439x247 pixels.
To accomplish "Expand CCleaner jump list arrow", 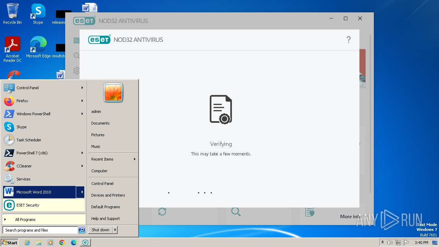I will (x=82, y=166).
